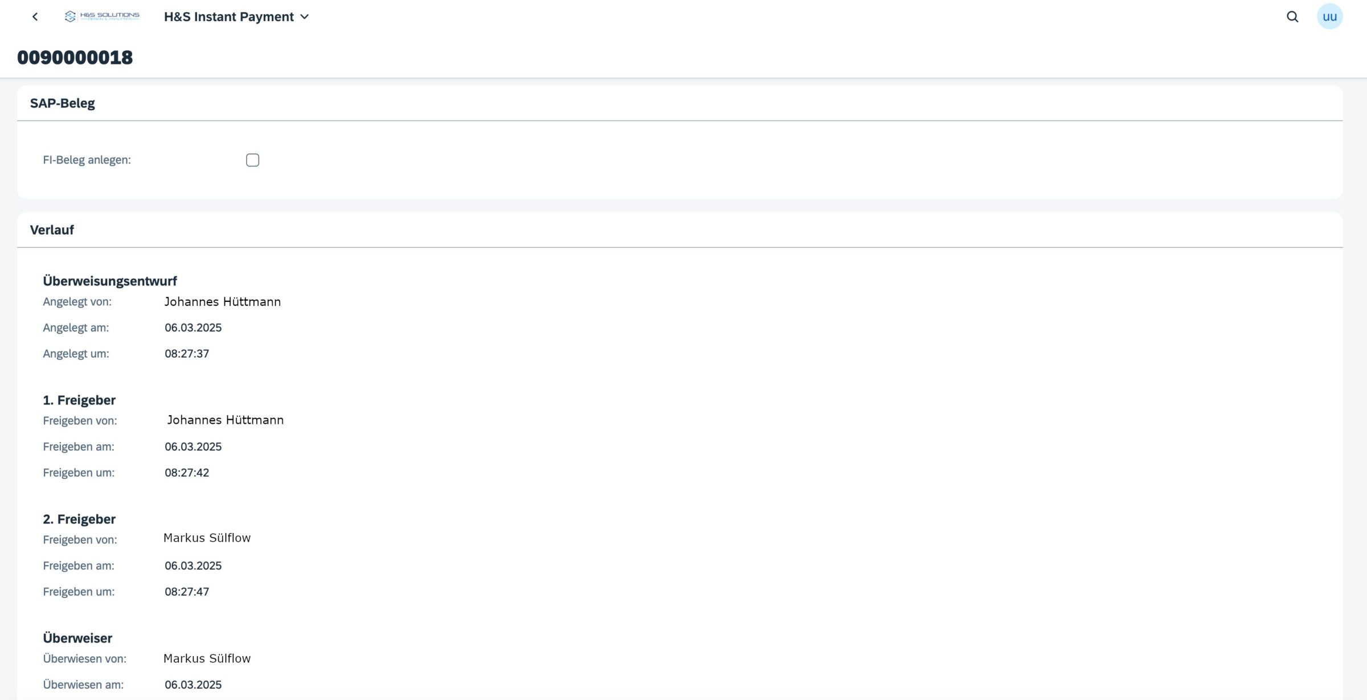Screen dimensions: 1367x700
Task: Select Johannes Hüttmann under 1. Freigeber
Action: [x=226, y=420]
